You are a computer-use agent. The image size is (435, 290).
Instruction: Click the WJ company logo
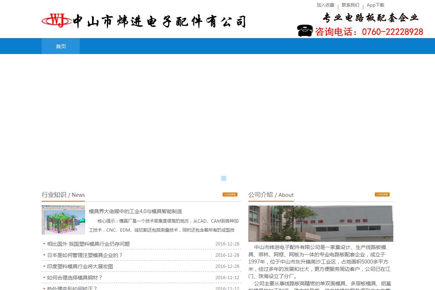[57, 20]
